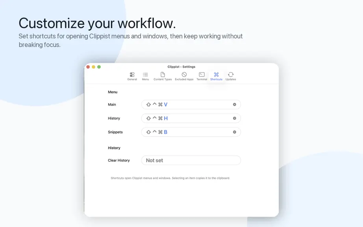This screenshot has height=227, width=363.
Task: Click the 'Clippist - Settings' window title
Action: pyautogui.click(x=181, y=67)
